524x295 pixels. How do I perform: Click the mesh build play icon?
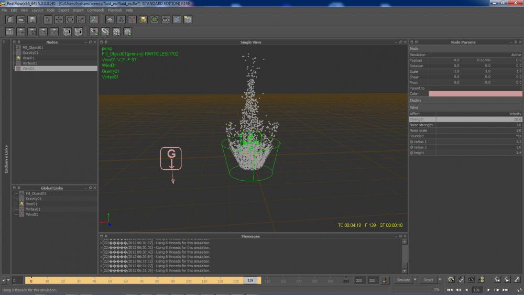tap(127, 32)
